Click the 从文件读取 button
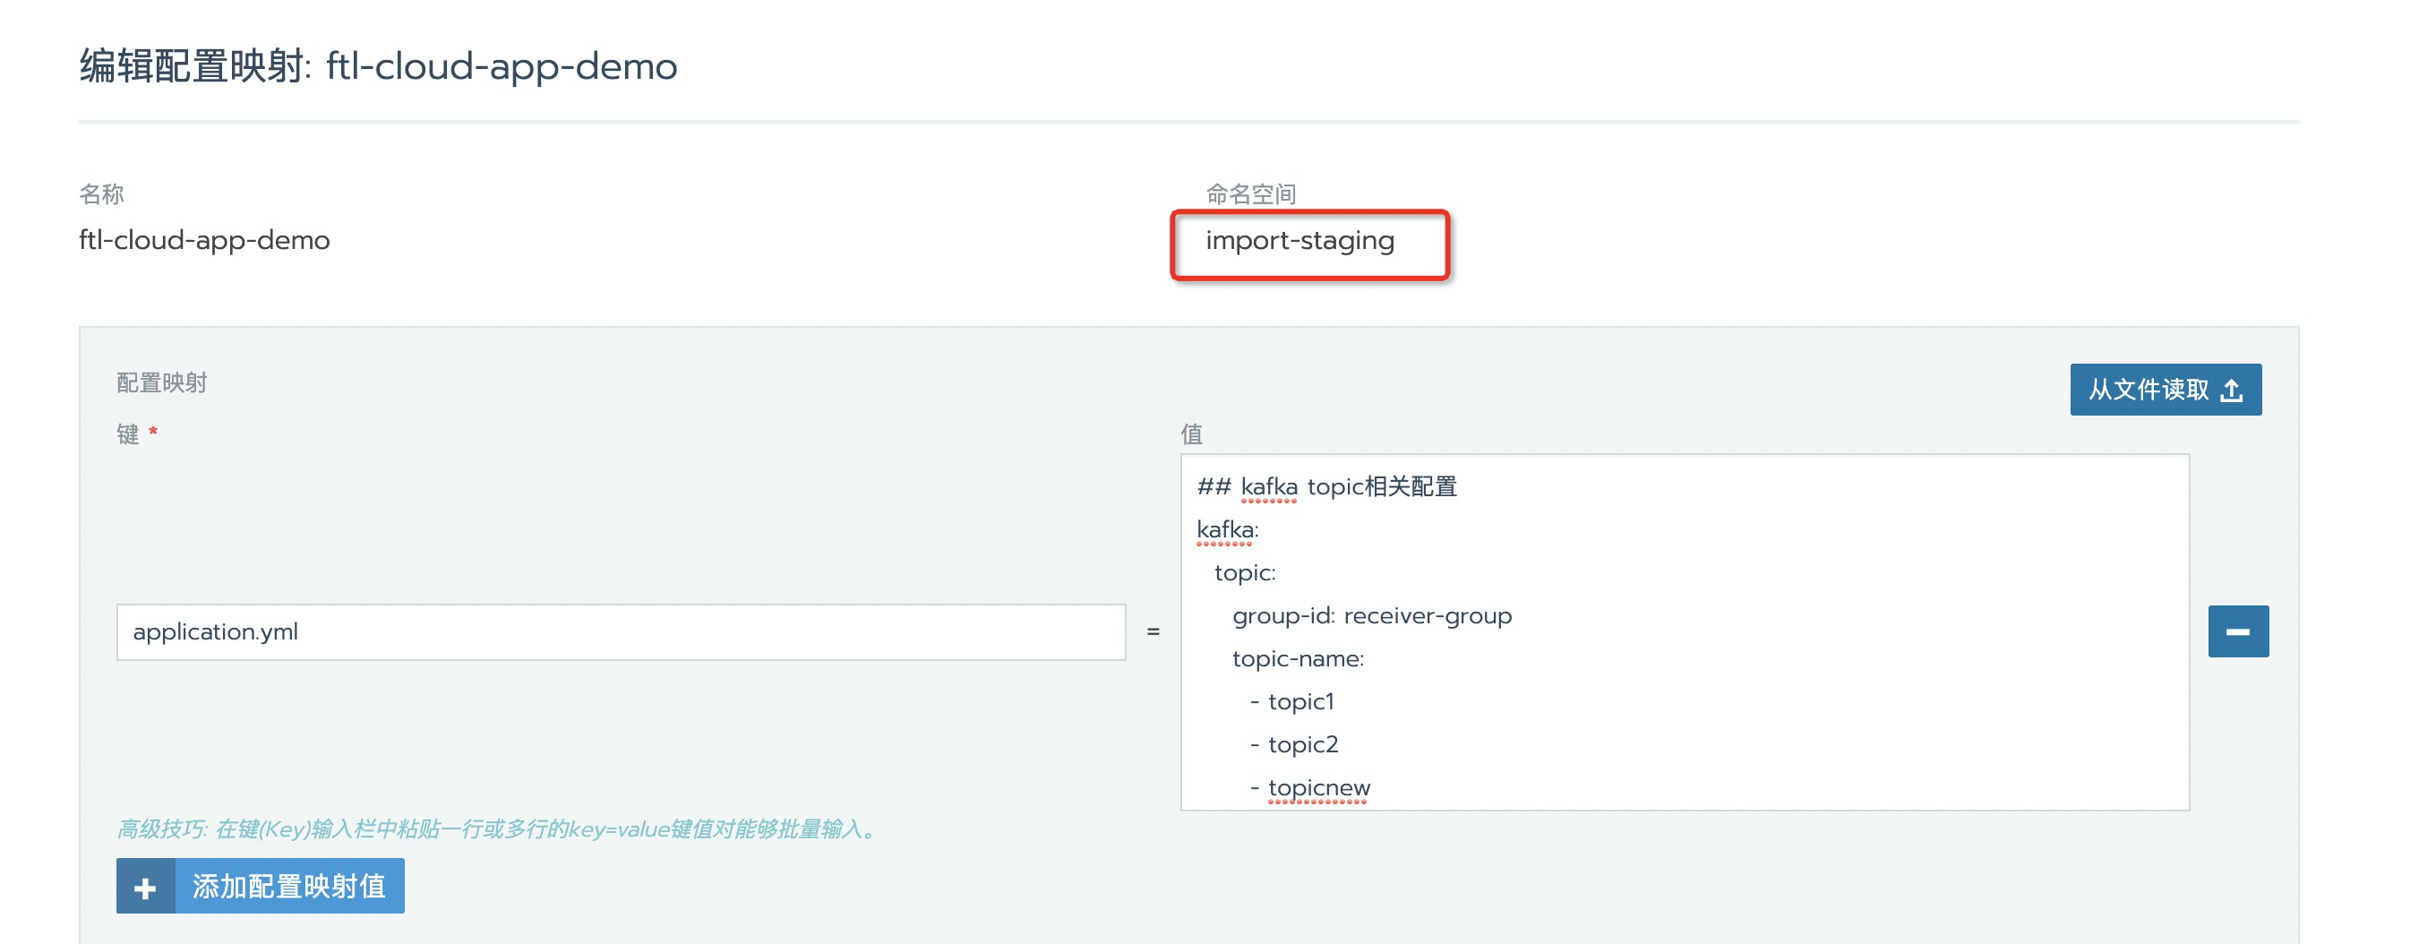Viewport: 2436px width, 944px height. point(2166,390)
